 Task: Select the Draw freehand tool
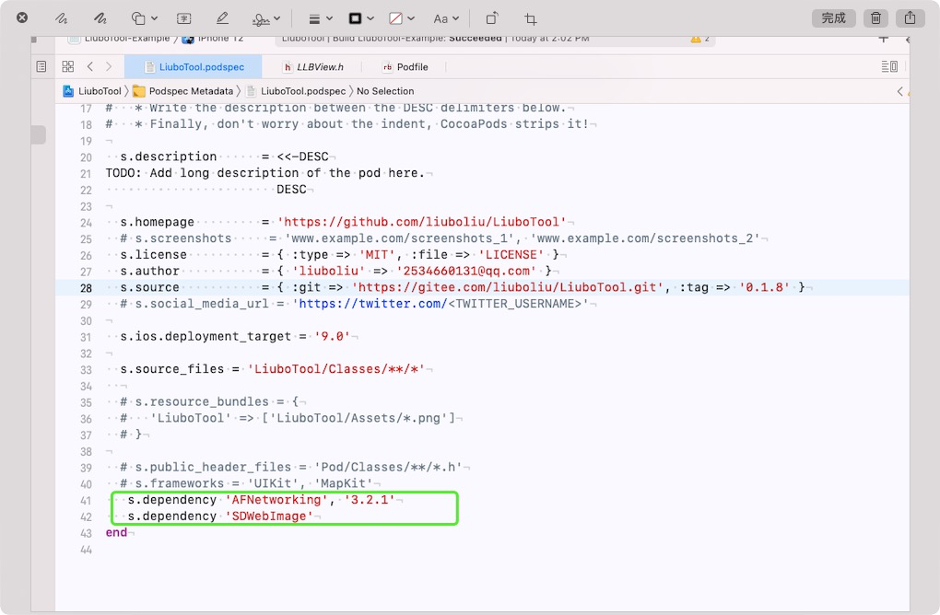tap(100, 18)
